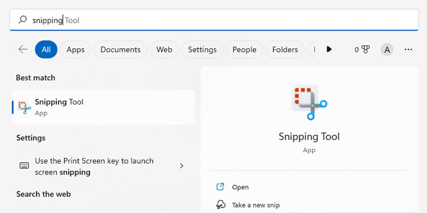Click the Snipping Tool title in the preview pane
This screenshot has width=427, height=213.
(309, 136)
